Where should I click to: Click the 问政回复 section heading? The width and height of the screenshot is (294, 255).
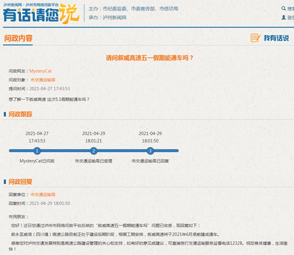pos(20,181)
